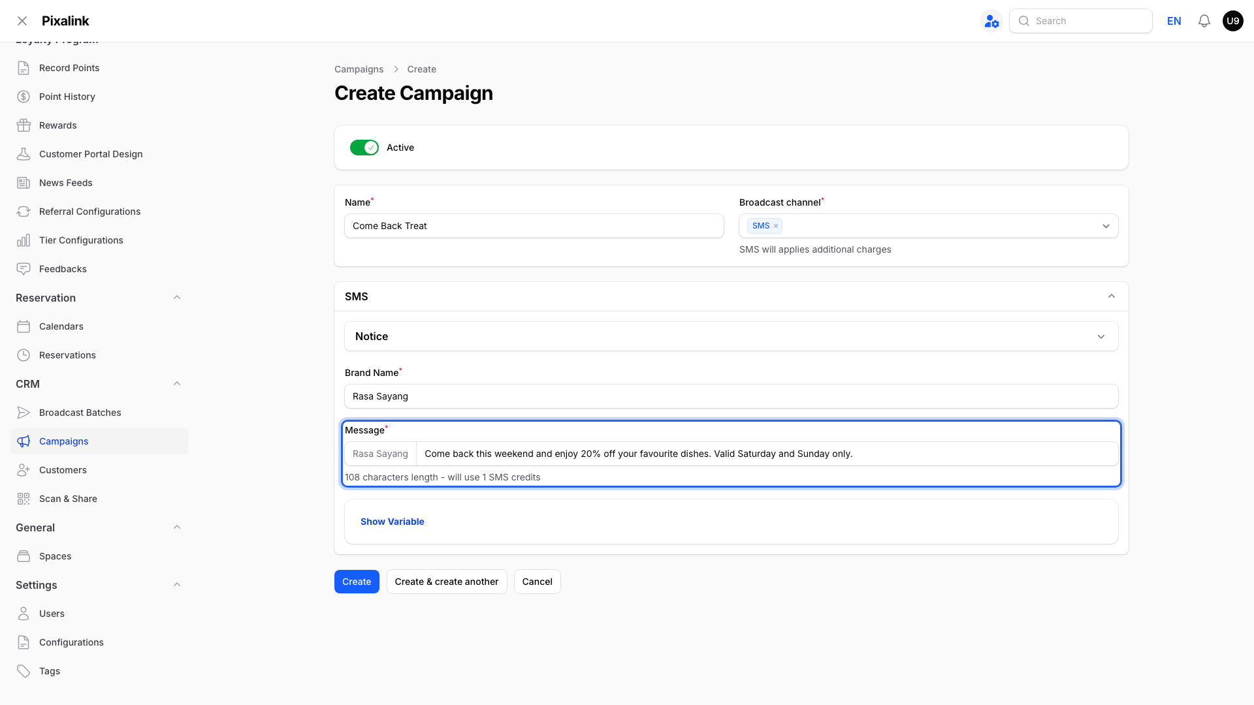Collapse the Reservation sidebar group

pos(177,298)
